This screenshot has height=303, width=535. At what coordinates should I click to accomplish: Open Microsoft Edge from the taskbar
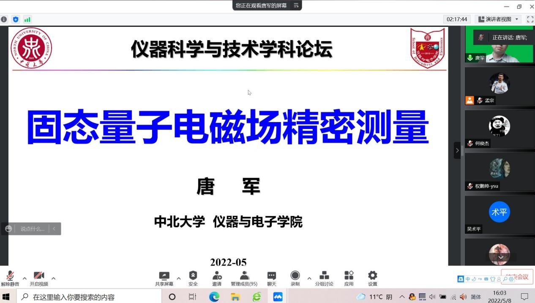tap(214, 297)
